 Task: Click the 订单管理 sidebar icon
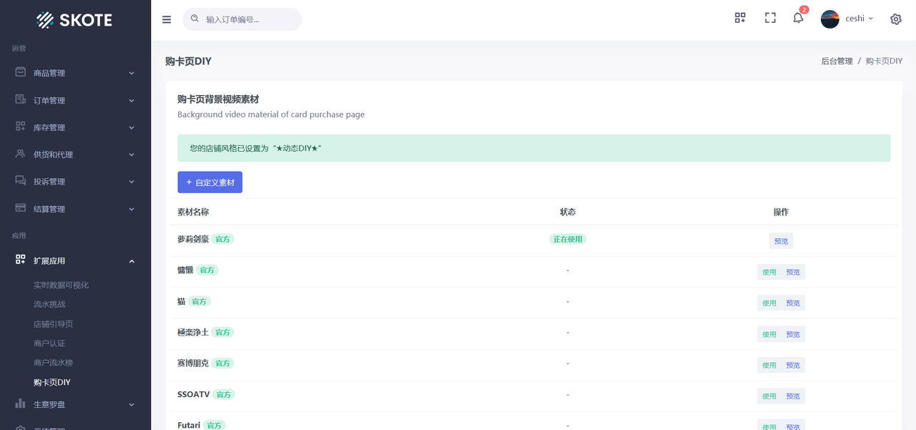pos(21,99)
